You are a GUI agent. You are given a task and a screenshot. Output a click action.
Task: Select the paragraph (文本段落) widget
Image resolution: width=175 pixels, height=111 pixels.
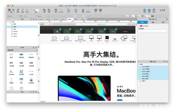pyautogui.click(x=21, y=72)
